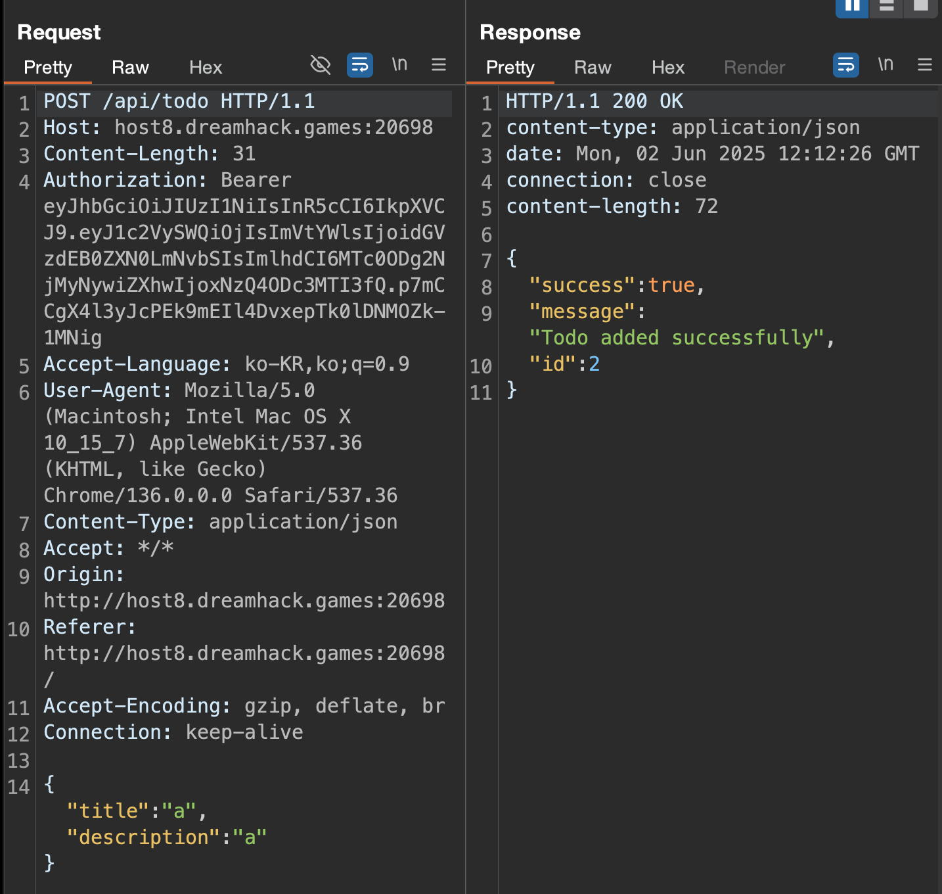The height and width of the screenshot is (894, 942).
Task: Select combined tabbed layout icon
Action: click(921, 7)
